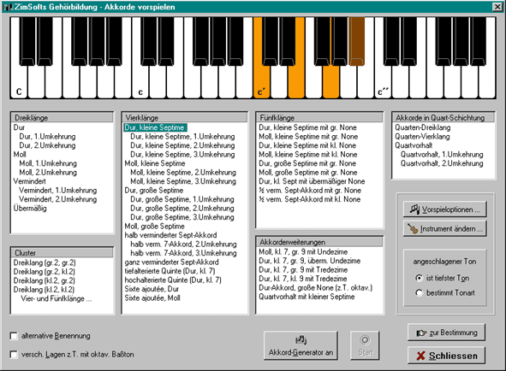The height and width of the screenshot is (371, 506).
Task: Click the brown highlighted black piano key
Action: tap(356, 41)
